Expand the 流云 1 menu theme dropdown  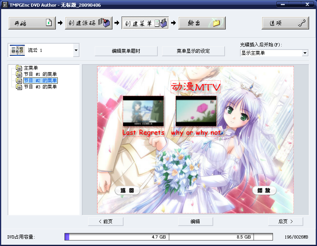click(x=76, y=50)
